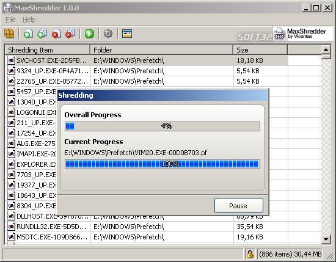Select the 7703_UP.EXE row
The width and height of the screenshot is (336, 262).
pos(31,175)
